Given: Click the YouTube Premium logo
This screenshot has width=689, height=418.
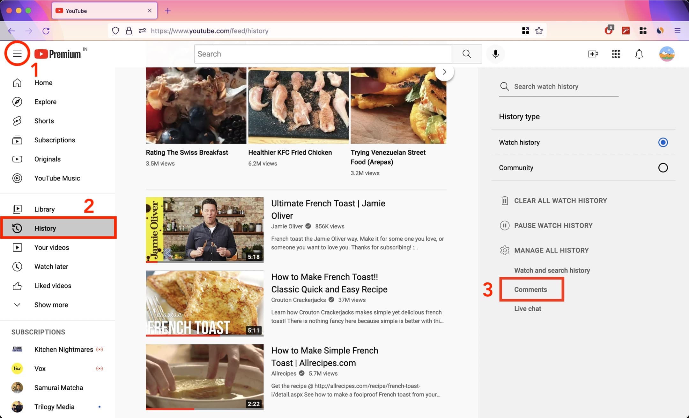Looking at the screenshot, I should (58, 54).
